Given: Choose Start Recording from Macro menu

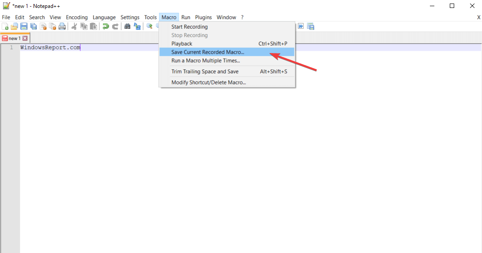Looking at the screenshot, I should tap(227, 27).
